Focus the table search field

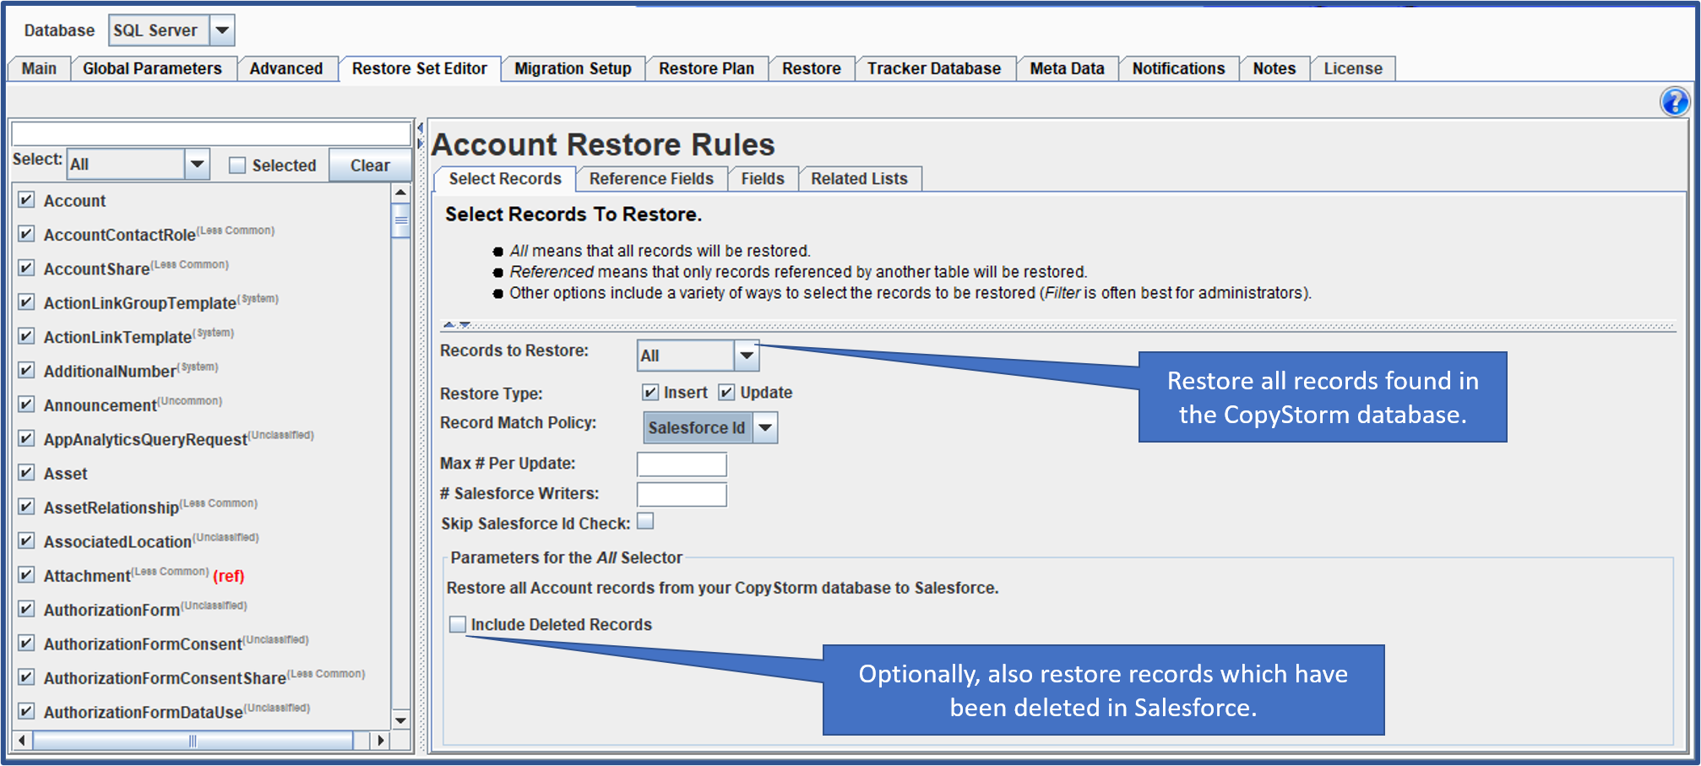click(211, 133)
